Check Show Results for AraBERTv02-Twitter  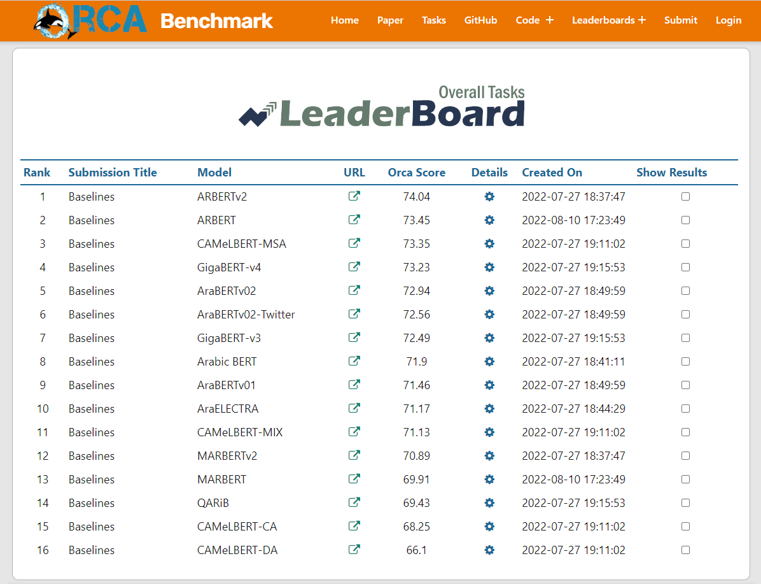tap(685, 315)
